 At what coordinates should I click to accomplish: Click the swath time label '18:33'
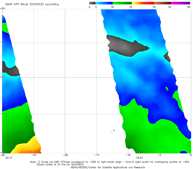point(139,158)
